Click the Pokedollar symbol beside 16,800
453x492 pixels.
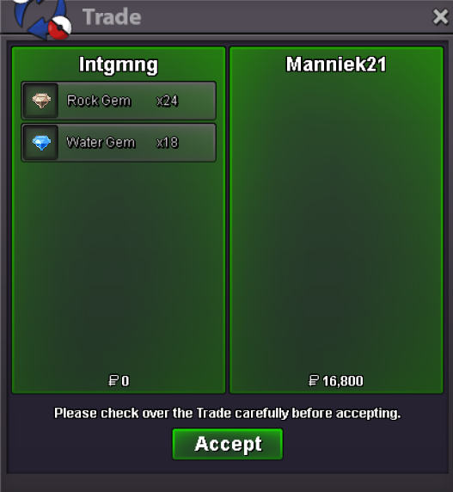pyautogui.click(x=314, y=380)
